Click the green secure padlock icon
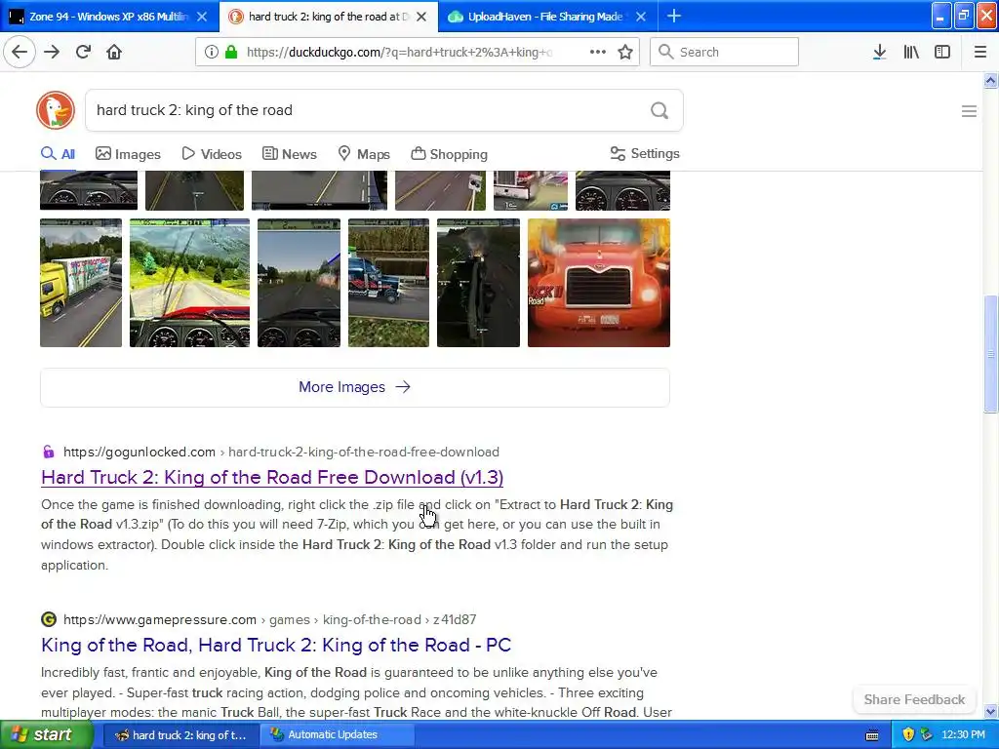This screenshot has height=749, width=999. click(x=231, y=53)
